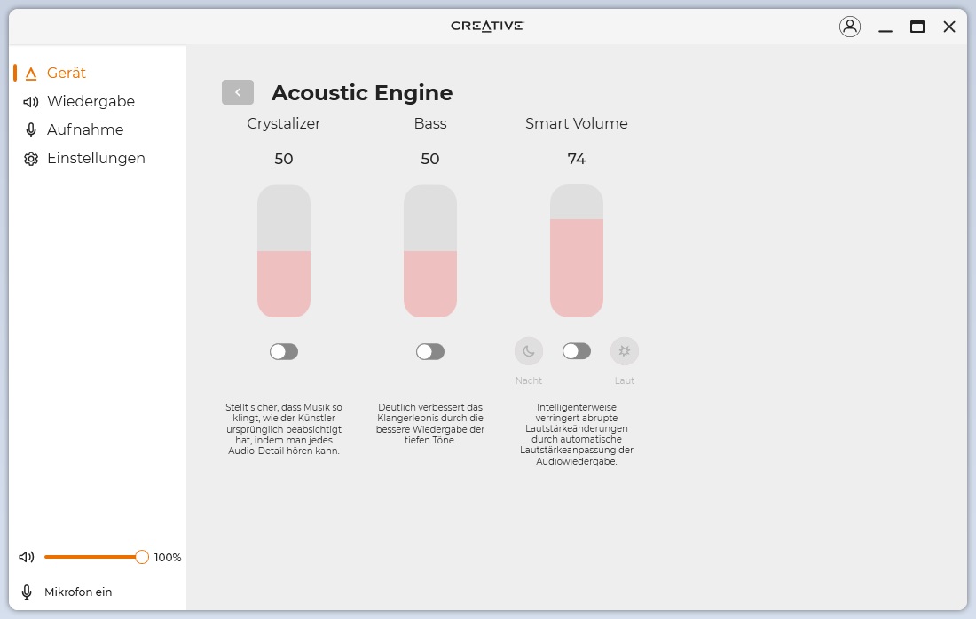The image size is (976, 619).
Task: Click the Gerät device icon
Action: pyautogui.click(x=31, y=74)
